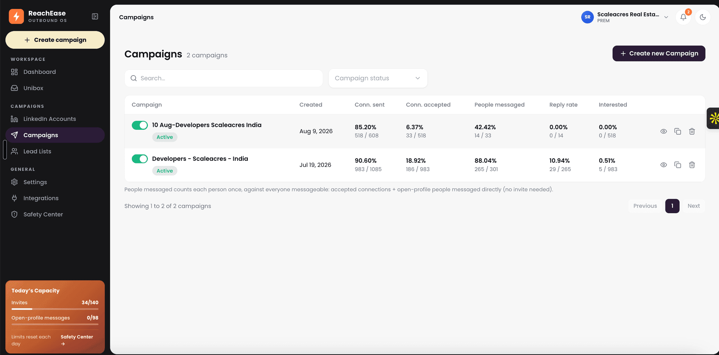Click the LinkedIn Accounts icon
The width and height of the screenshot is (719, 355).
(14, 119)
